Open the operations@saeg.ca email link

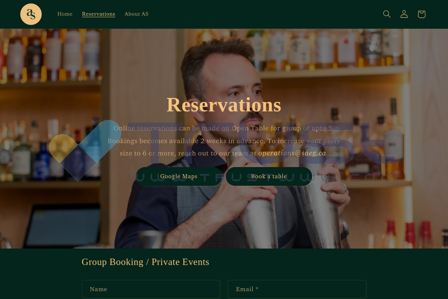coord(292,153)
